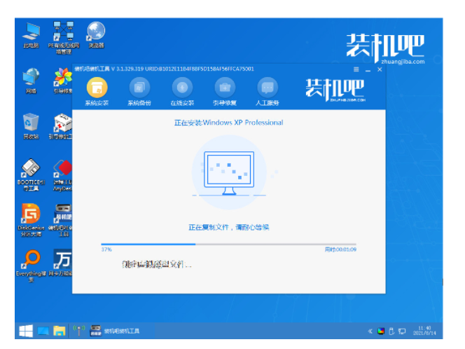The width and height of the screenshot is (465, 349).
Task: Launch the 浏览器 desktop icon
Action: click(x=96, y=35)
